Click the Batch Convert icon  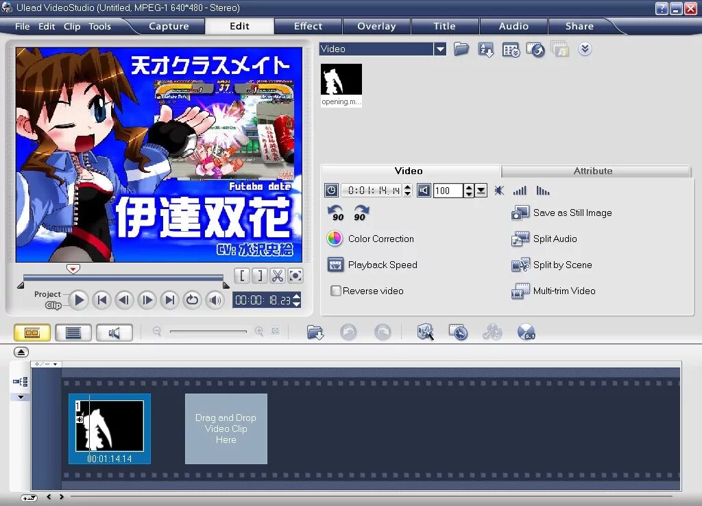pyautogui.click(x=559, y=49)
